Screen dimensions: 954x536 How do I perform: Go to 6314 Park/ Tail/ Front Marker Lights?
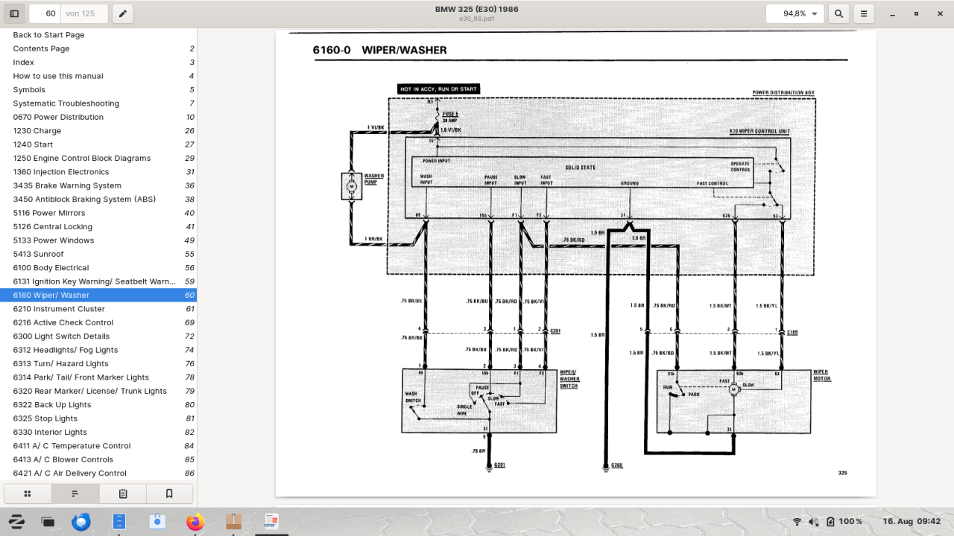[x=98, y=377]
